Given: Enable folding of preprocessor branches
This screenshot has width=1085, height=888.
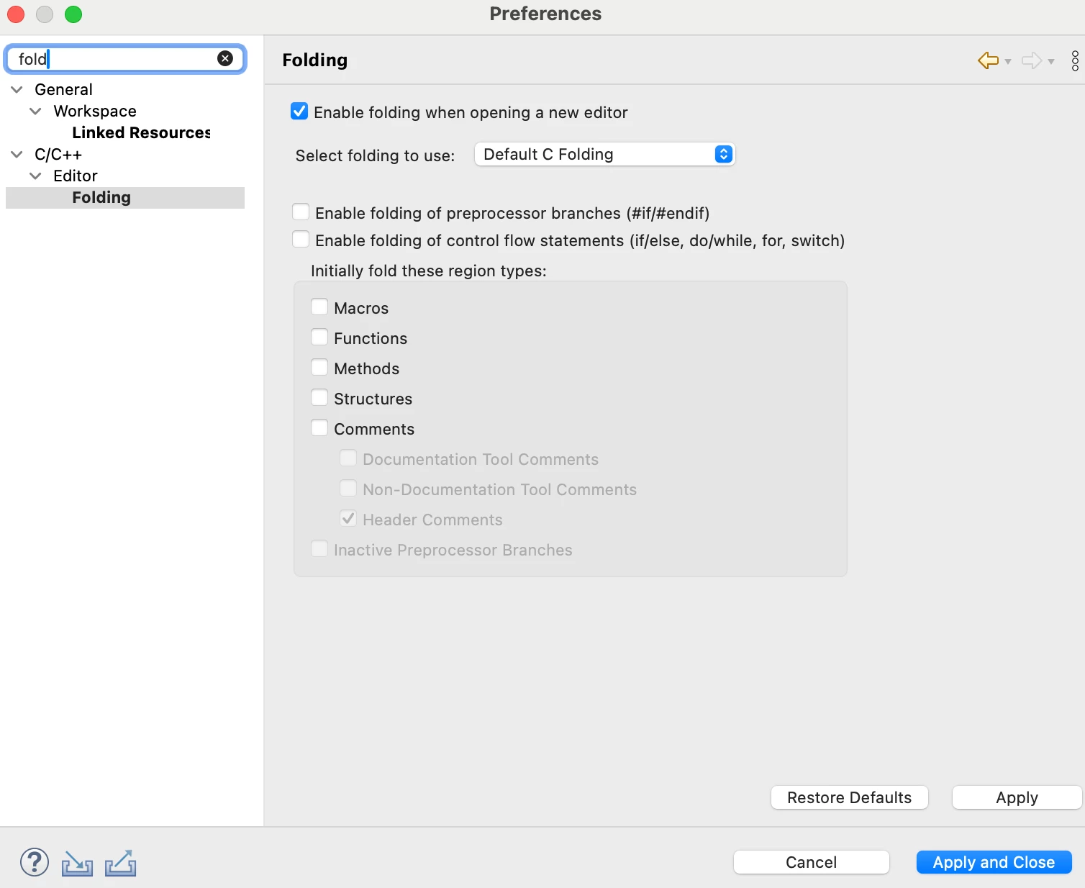Looking at the screenshot, I should coord(301,212).
